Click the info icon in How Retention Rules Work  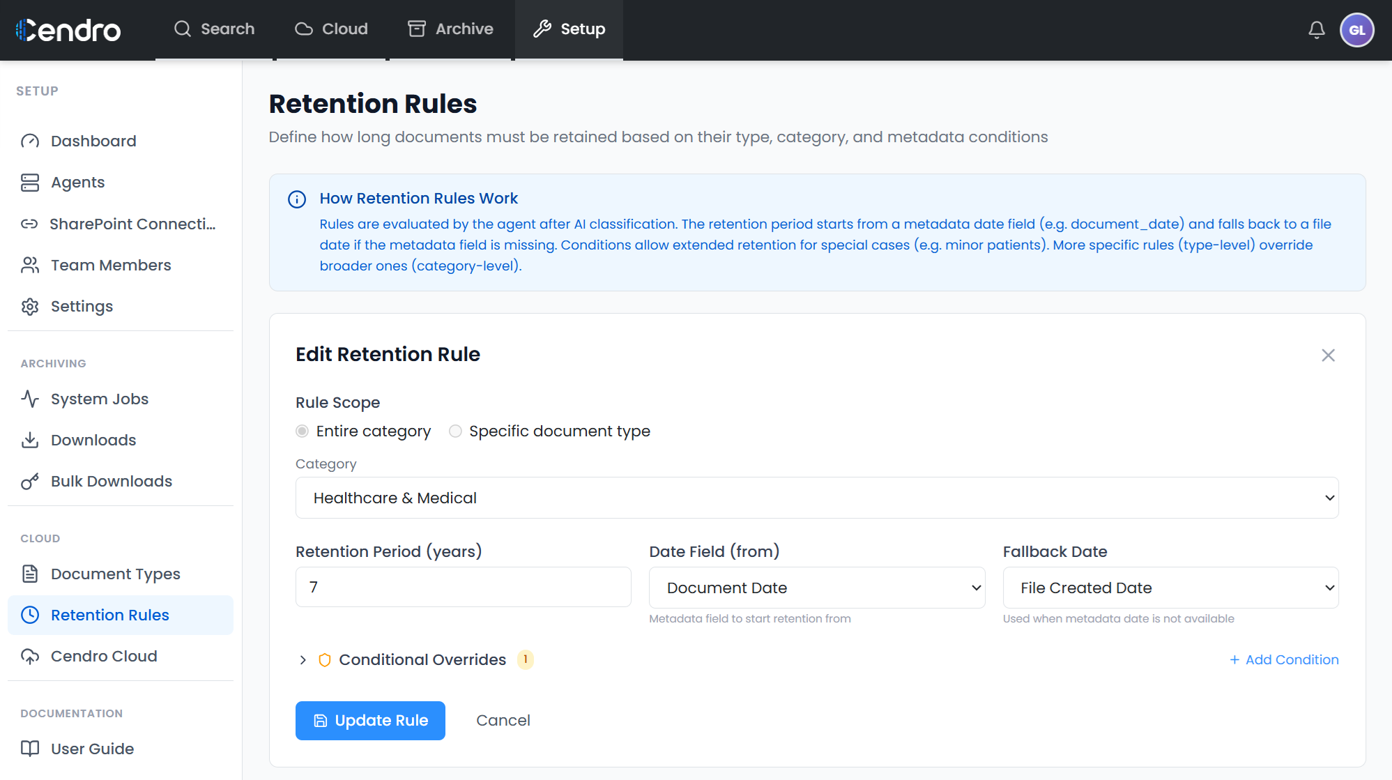pos(297,199)
